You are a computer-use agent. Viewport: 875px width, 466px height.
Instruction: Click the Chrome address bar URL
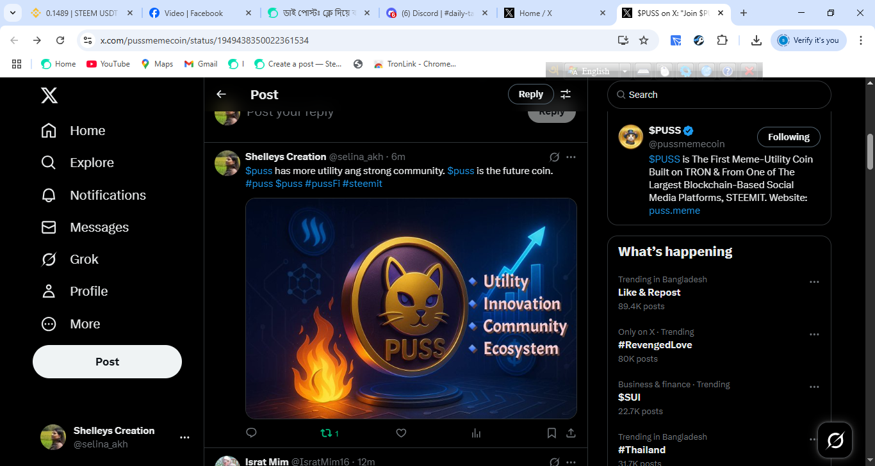204,40
